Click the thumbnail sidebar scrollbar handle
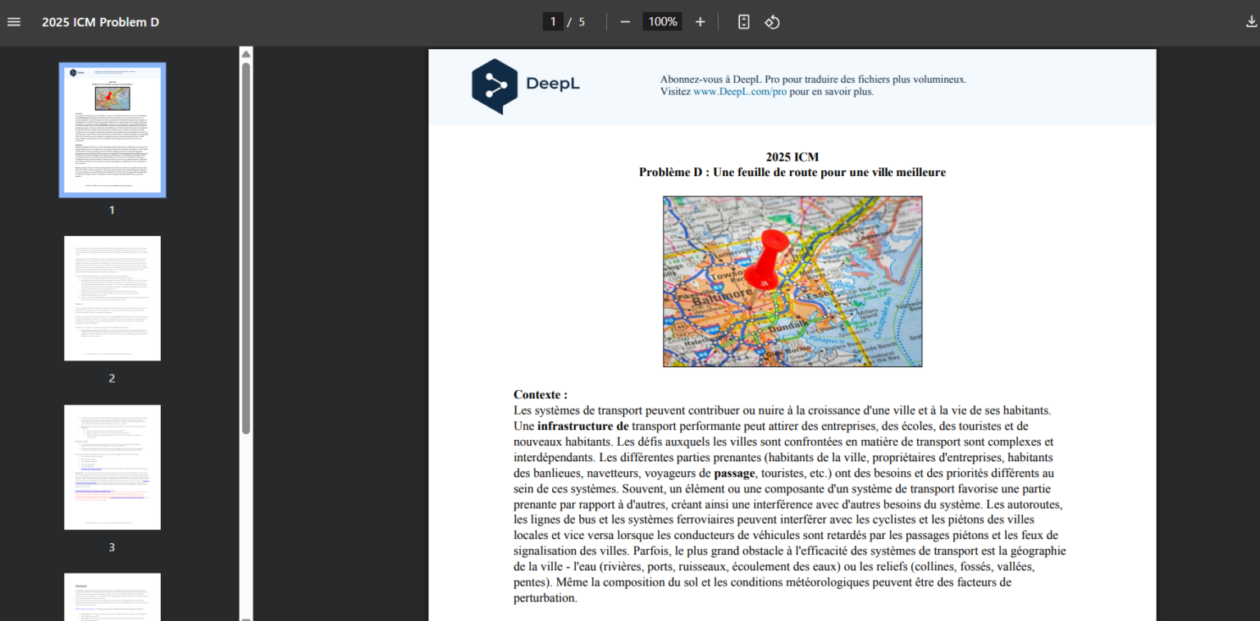 point(246,246)
